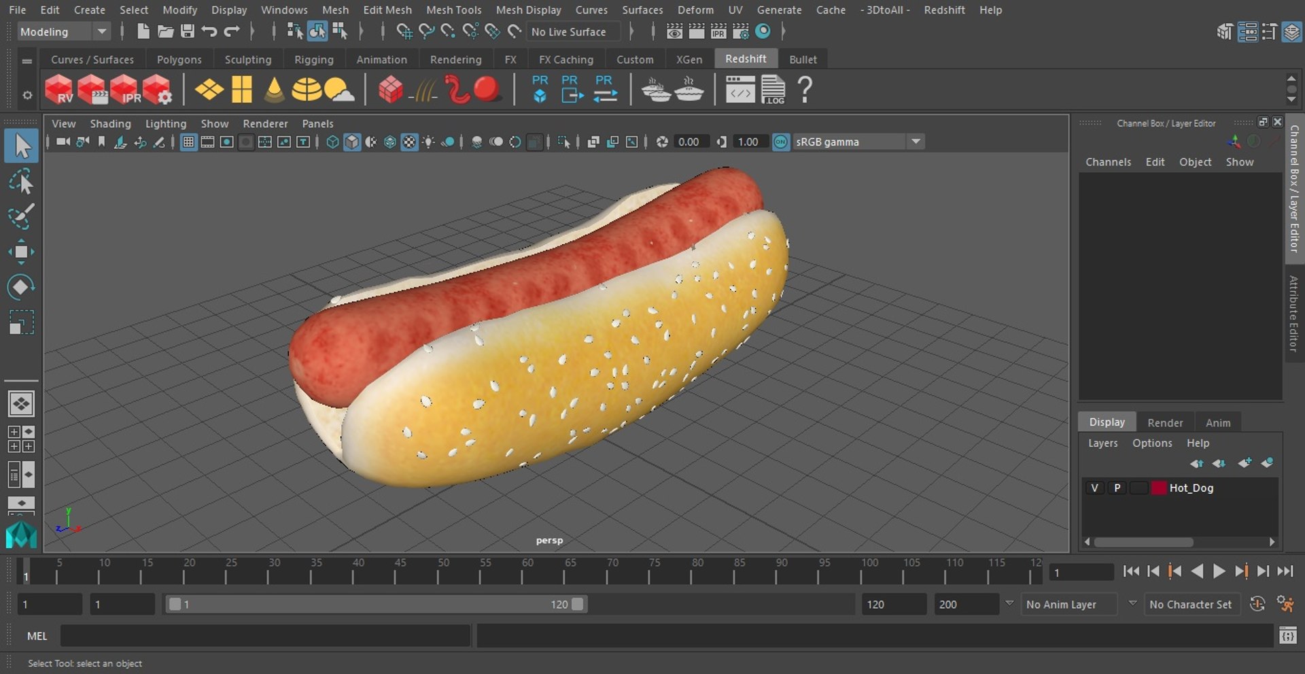Open Redshift render settings cube icon

[158, 90]
